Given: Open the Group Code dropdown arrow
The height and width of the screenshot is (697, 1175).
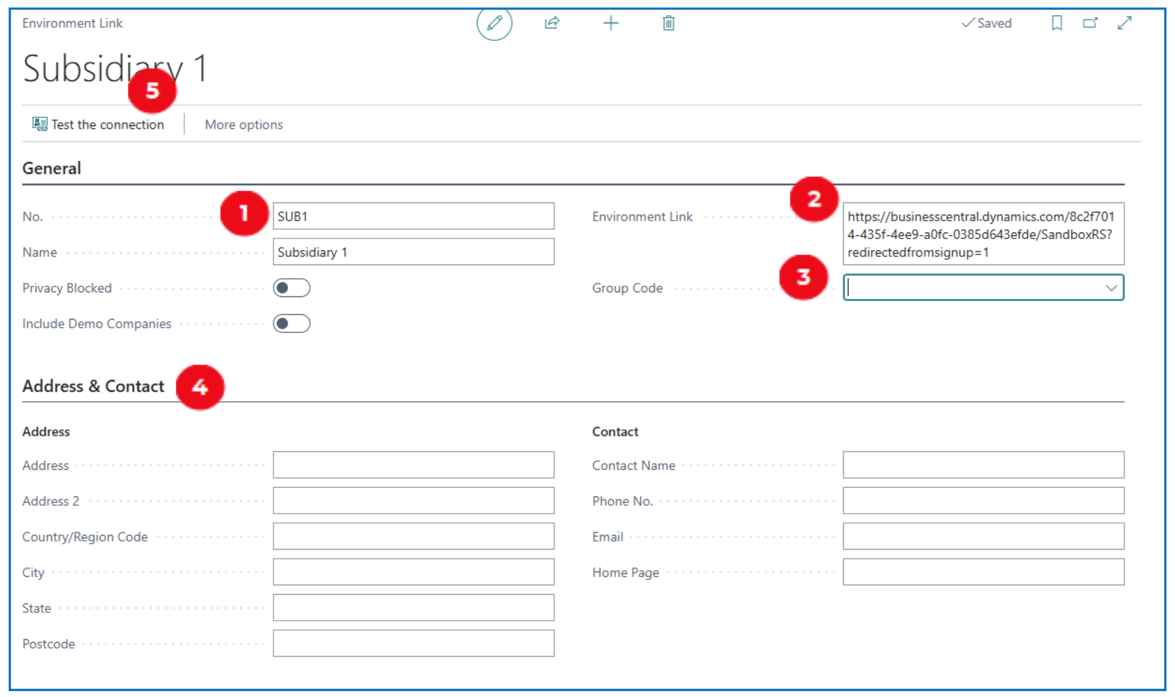Looking at the screenshot, I should click(x=1111, y=288).
